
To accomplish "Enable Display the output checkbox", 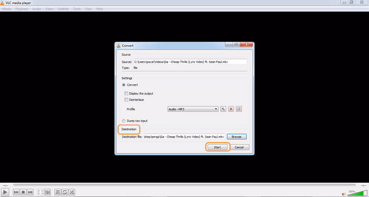I will [126, 93].
